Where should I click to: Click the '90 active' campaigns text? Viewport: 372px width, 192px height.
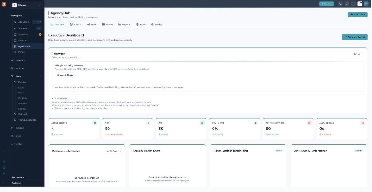point(272,135)
